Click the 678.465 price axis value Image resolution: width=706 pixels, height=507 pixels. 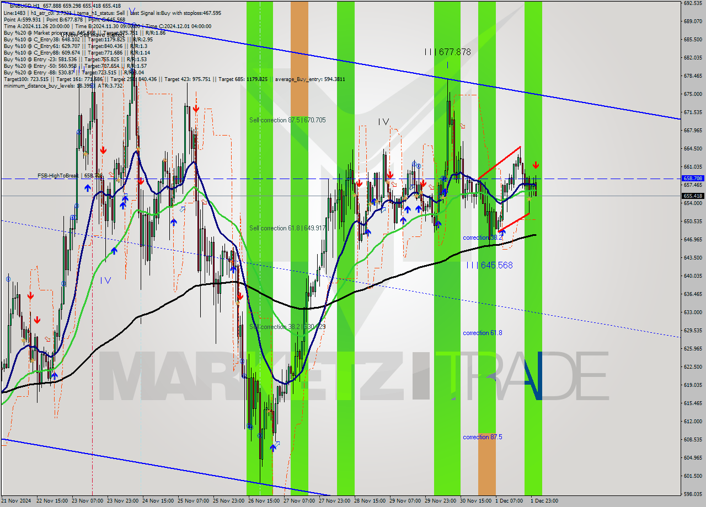(x=693, y=75)
